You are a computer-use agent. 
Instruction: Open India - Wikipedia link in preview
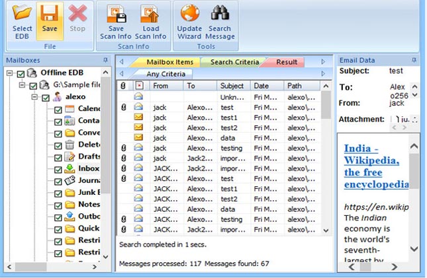(376, 166)
